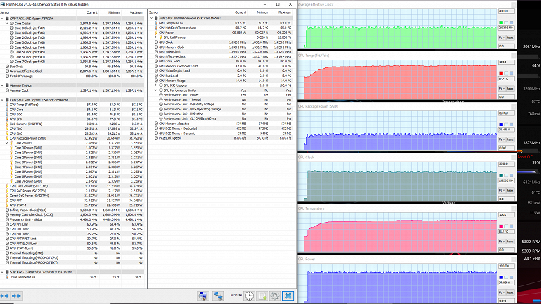This screenshot has height=304, width=541.
Task: Click the 100.0 max field in CPU Temp graph
Action: (506, 62)
